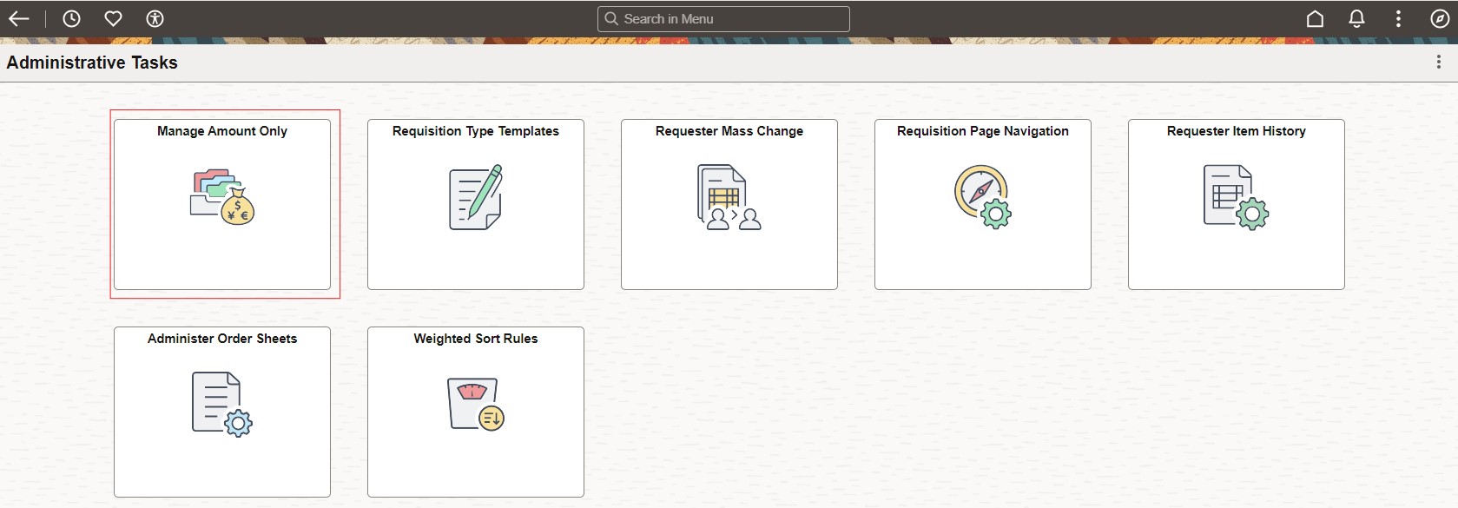Click the Search in Menu field
The image size is (1458, 508).
[723, 18]
